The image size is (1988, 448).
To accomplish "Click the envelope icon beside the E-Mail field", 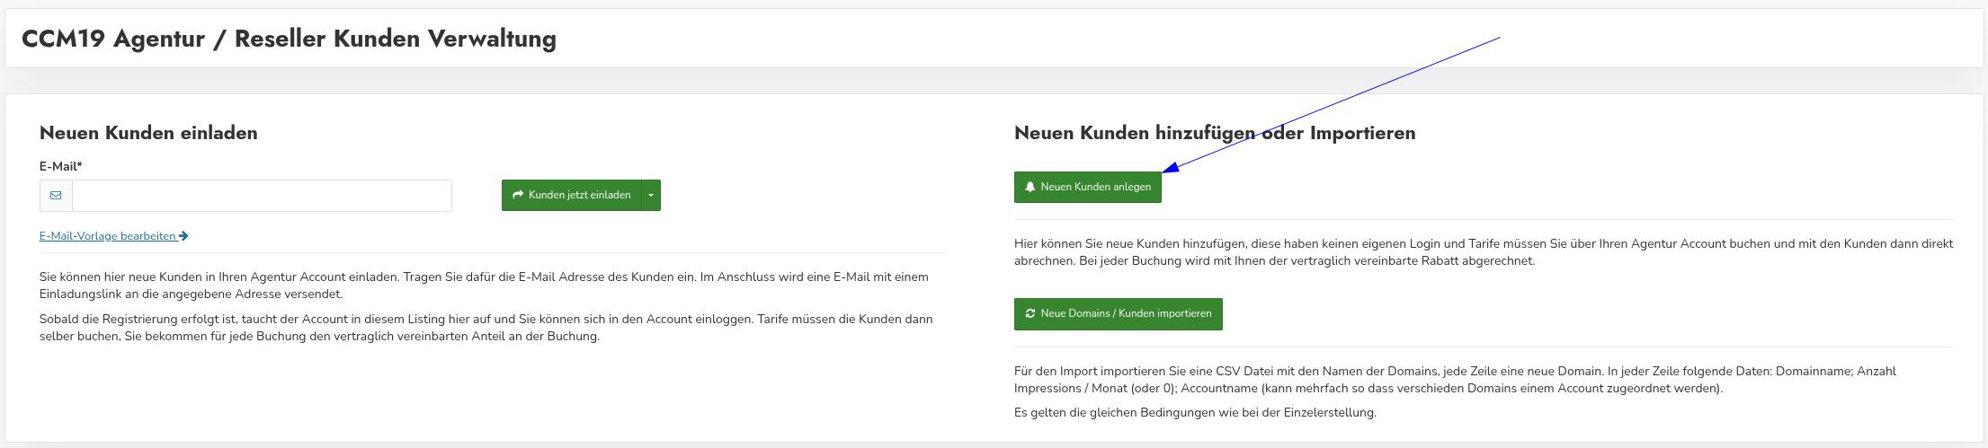I will click(56, 196).
